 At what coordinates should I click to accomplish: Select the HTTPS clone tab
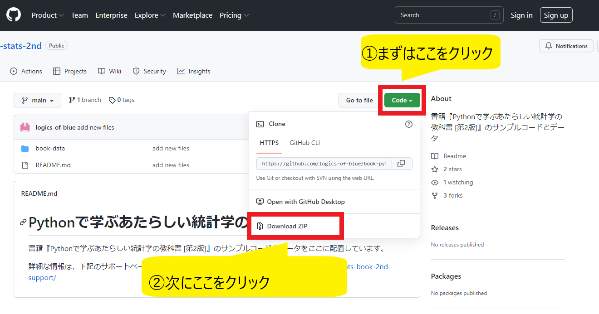click(x=269, y=143)
